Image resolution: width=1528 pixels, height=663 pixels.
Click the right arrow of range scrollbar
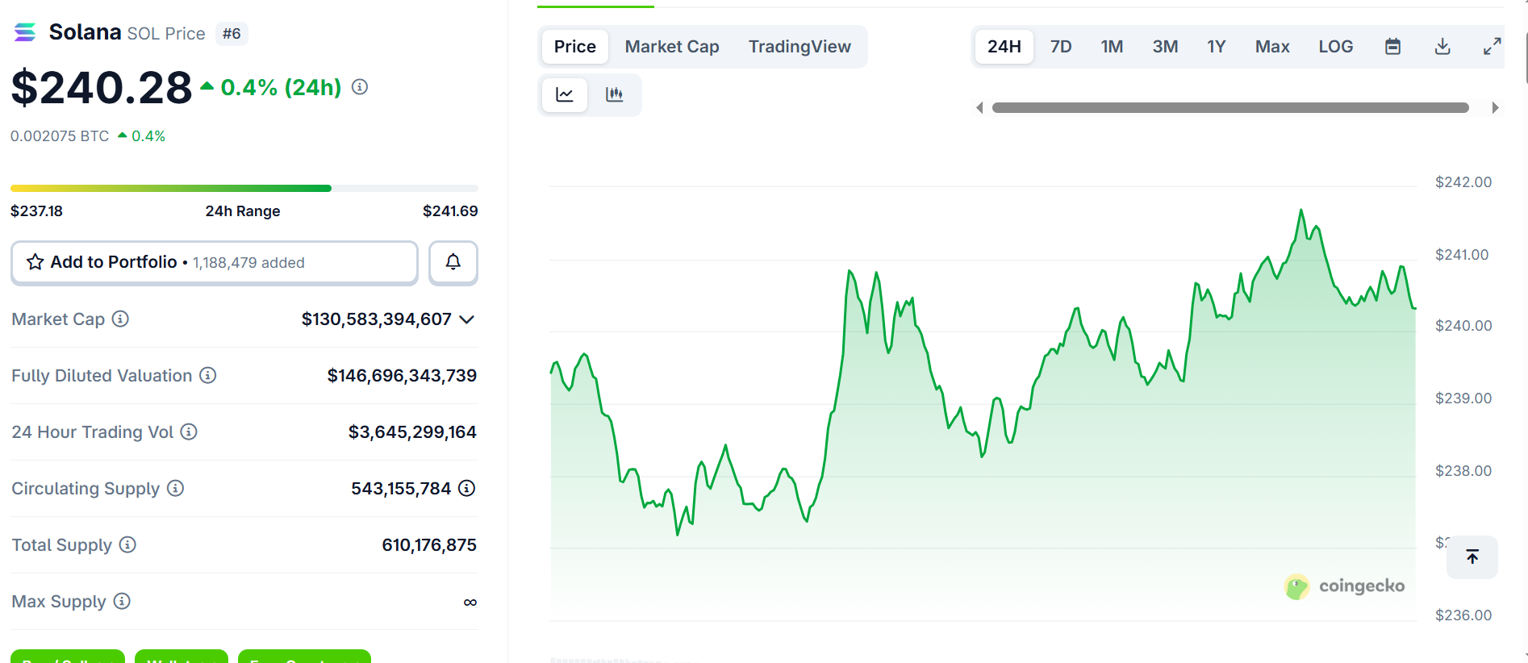[x=1495, y=107]
